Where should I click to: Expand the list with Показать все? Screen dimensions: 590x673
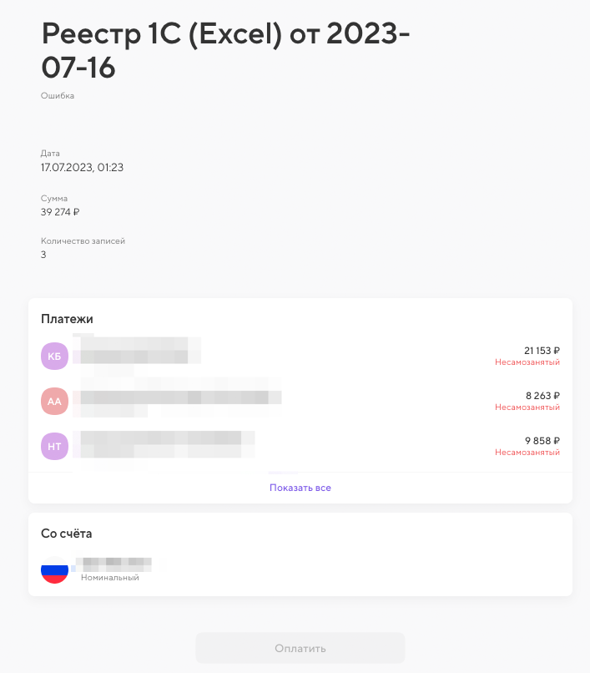[x=300, y=488]
